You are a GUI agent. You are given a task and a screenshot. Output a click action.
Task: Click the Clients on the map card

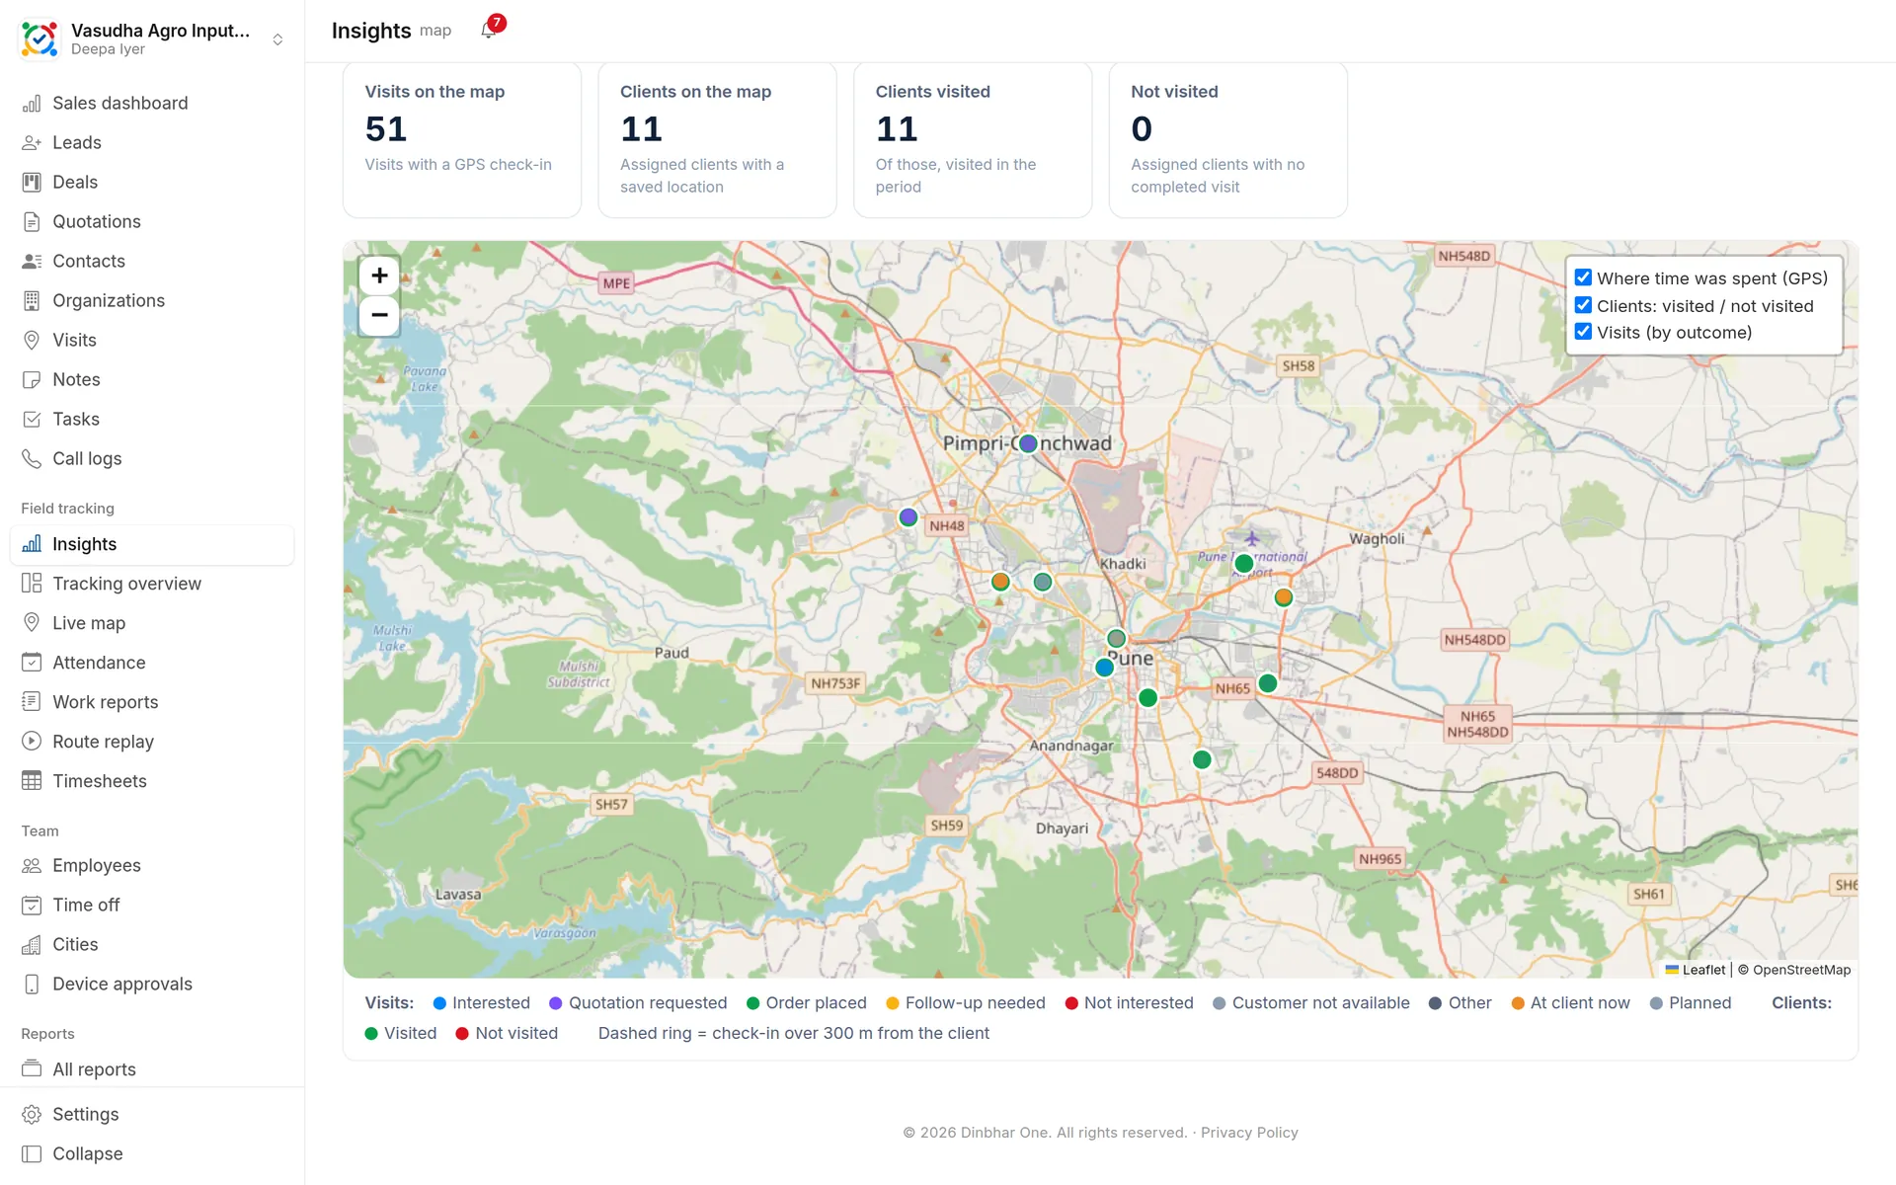718,140
